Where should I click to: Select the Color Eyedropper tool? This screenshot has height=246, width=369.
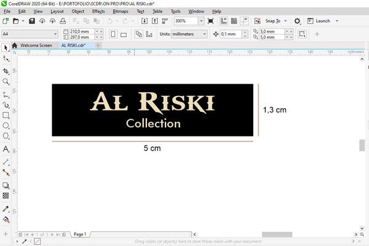[x=6, y=209]
